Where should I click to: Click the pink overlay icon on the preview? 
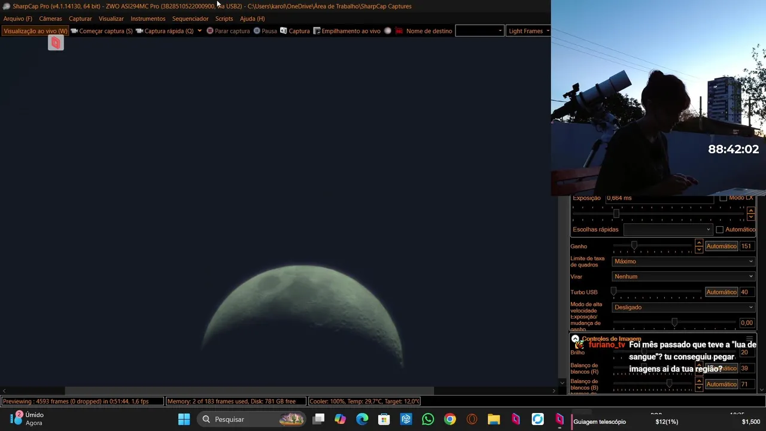click(56, 43)
